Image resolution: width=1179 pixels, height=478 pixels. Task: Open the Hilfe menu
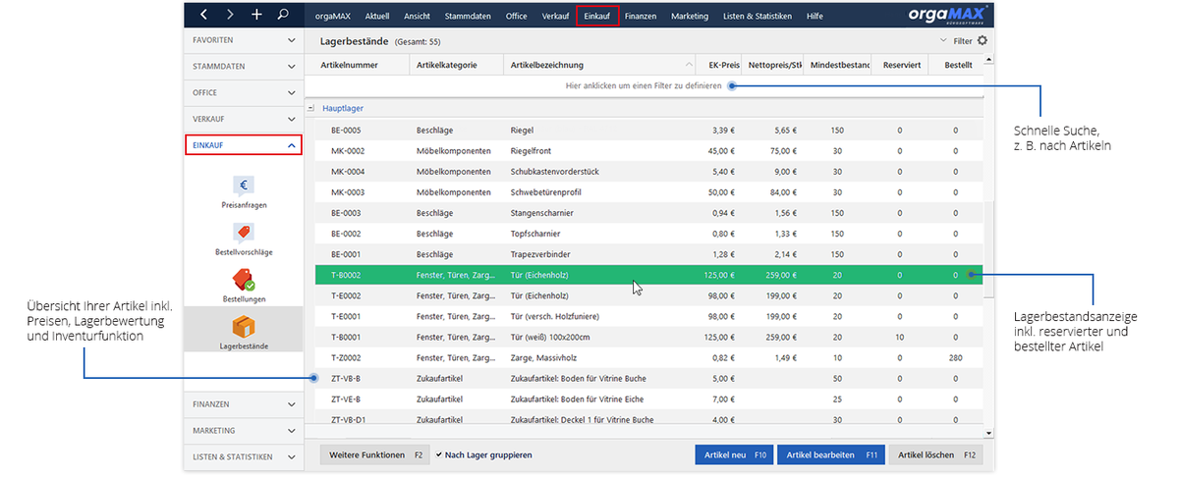(x=814, y=16)
